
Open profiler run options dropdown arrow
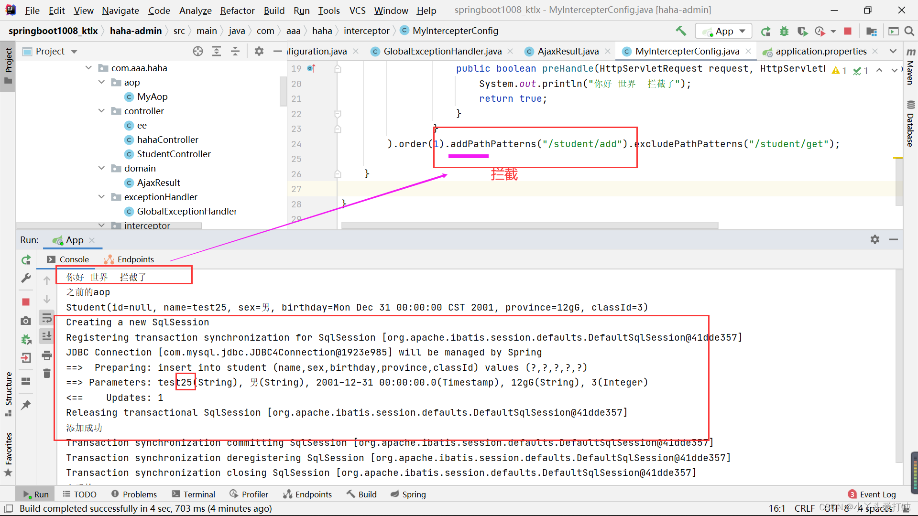(x=833, y=32)
